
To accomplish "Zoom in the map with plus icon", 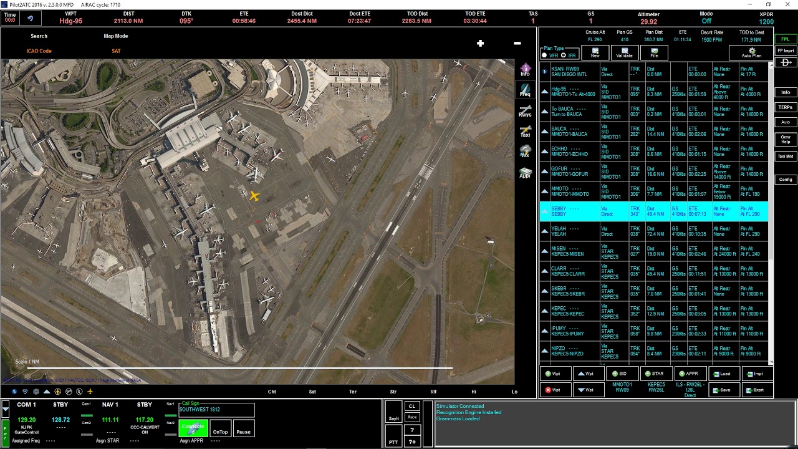I will point(480,43).
